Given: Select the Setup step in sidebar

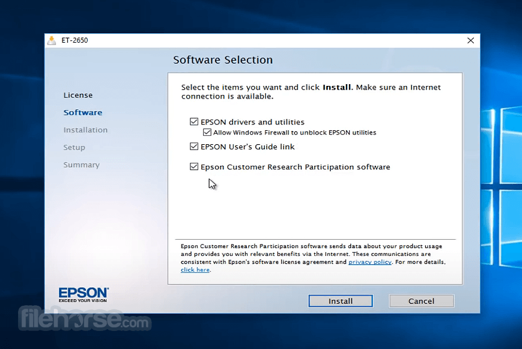Looking at the screenshot, I should click(x=74, y=148).
